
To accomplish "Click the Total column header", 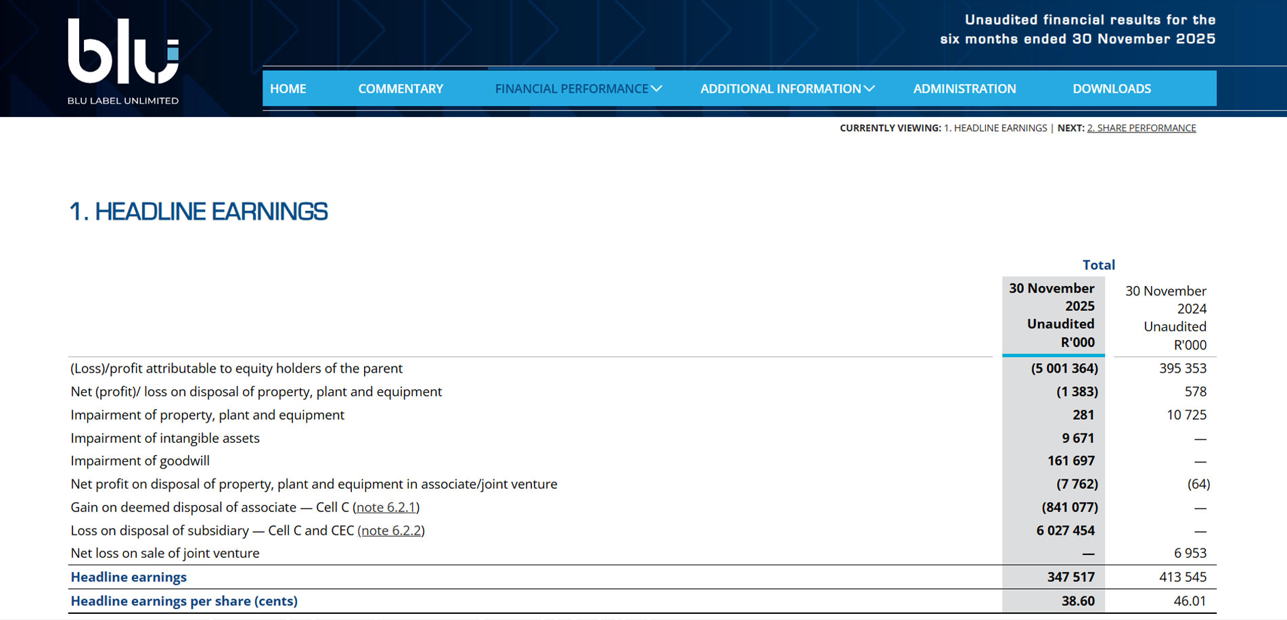I will click(x=1099, y=265).
